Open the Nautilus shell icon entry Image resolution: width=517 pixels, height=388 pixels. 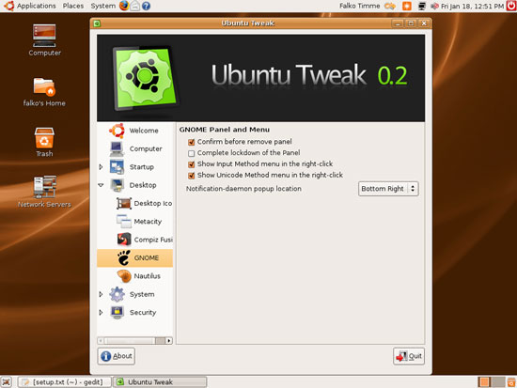click(x=124, y=276)
